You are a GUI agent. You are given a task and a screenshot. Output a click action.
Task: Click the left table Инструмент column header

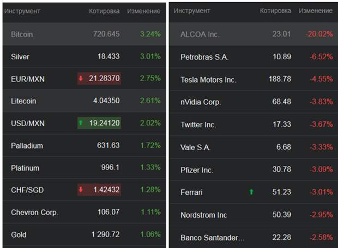point(22,11)
